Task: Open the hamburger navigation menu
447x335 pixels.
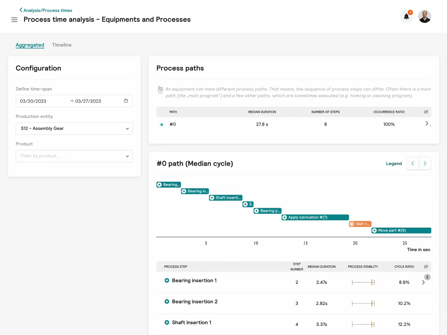Action: point(14,20)
